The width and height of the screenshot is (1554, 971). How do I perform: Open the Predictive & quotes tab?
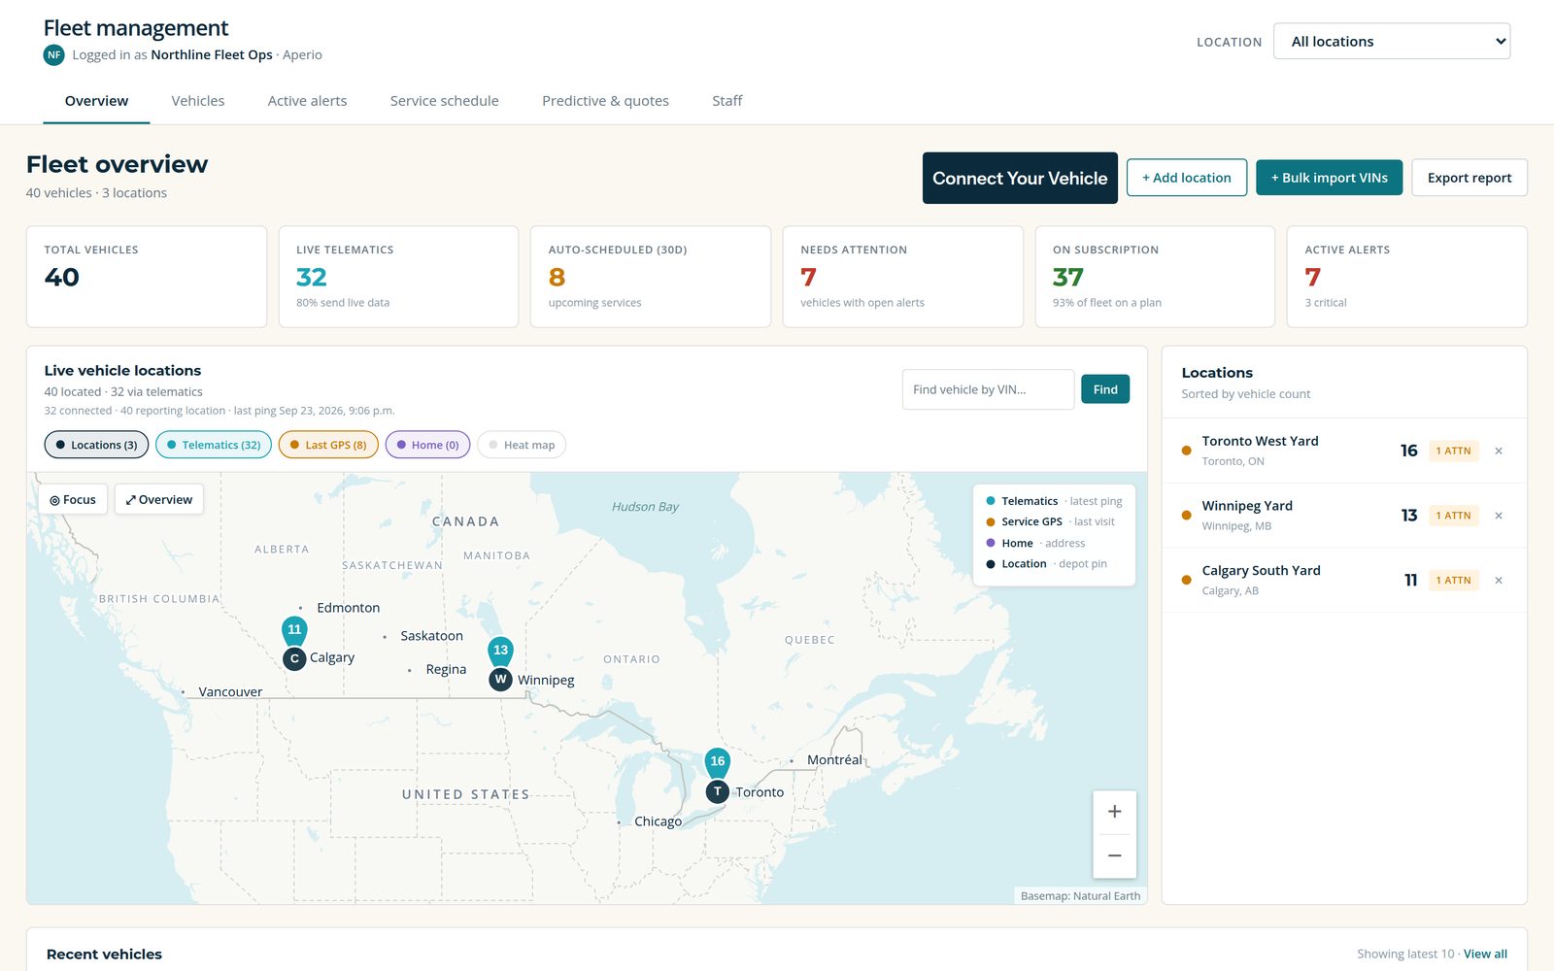pos(605,101)
